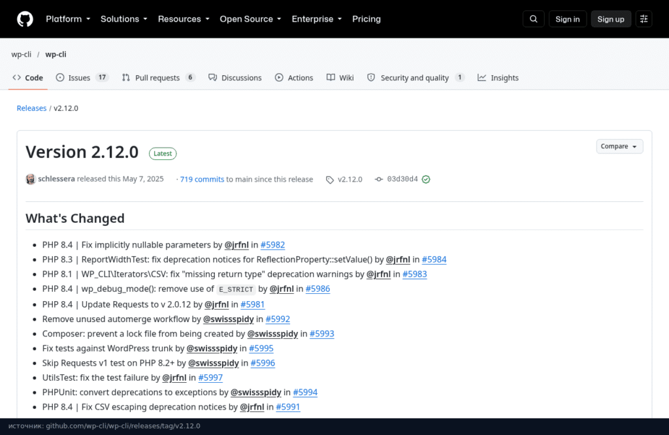Open schlessera's profile link
Viewport: 669px width, 435px height.
[x=56, y=179]
